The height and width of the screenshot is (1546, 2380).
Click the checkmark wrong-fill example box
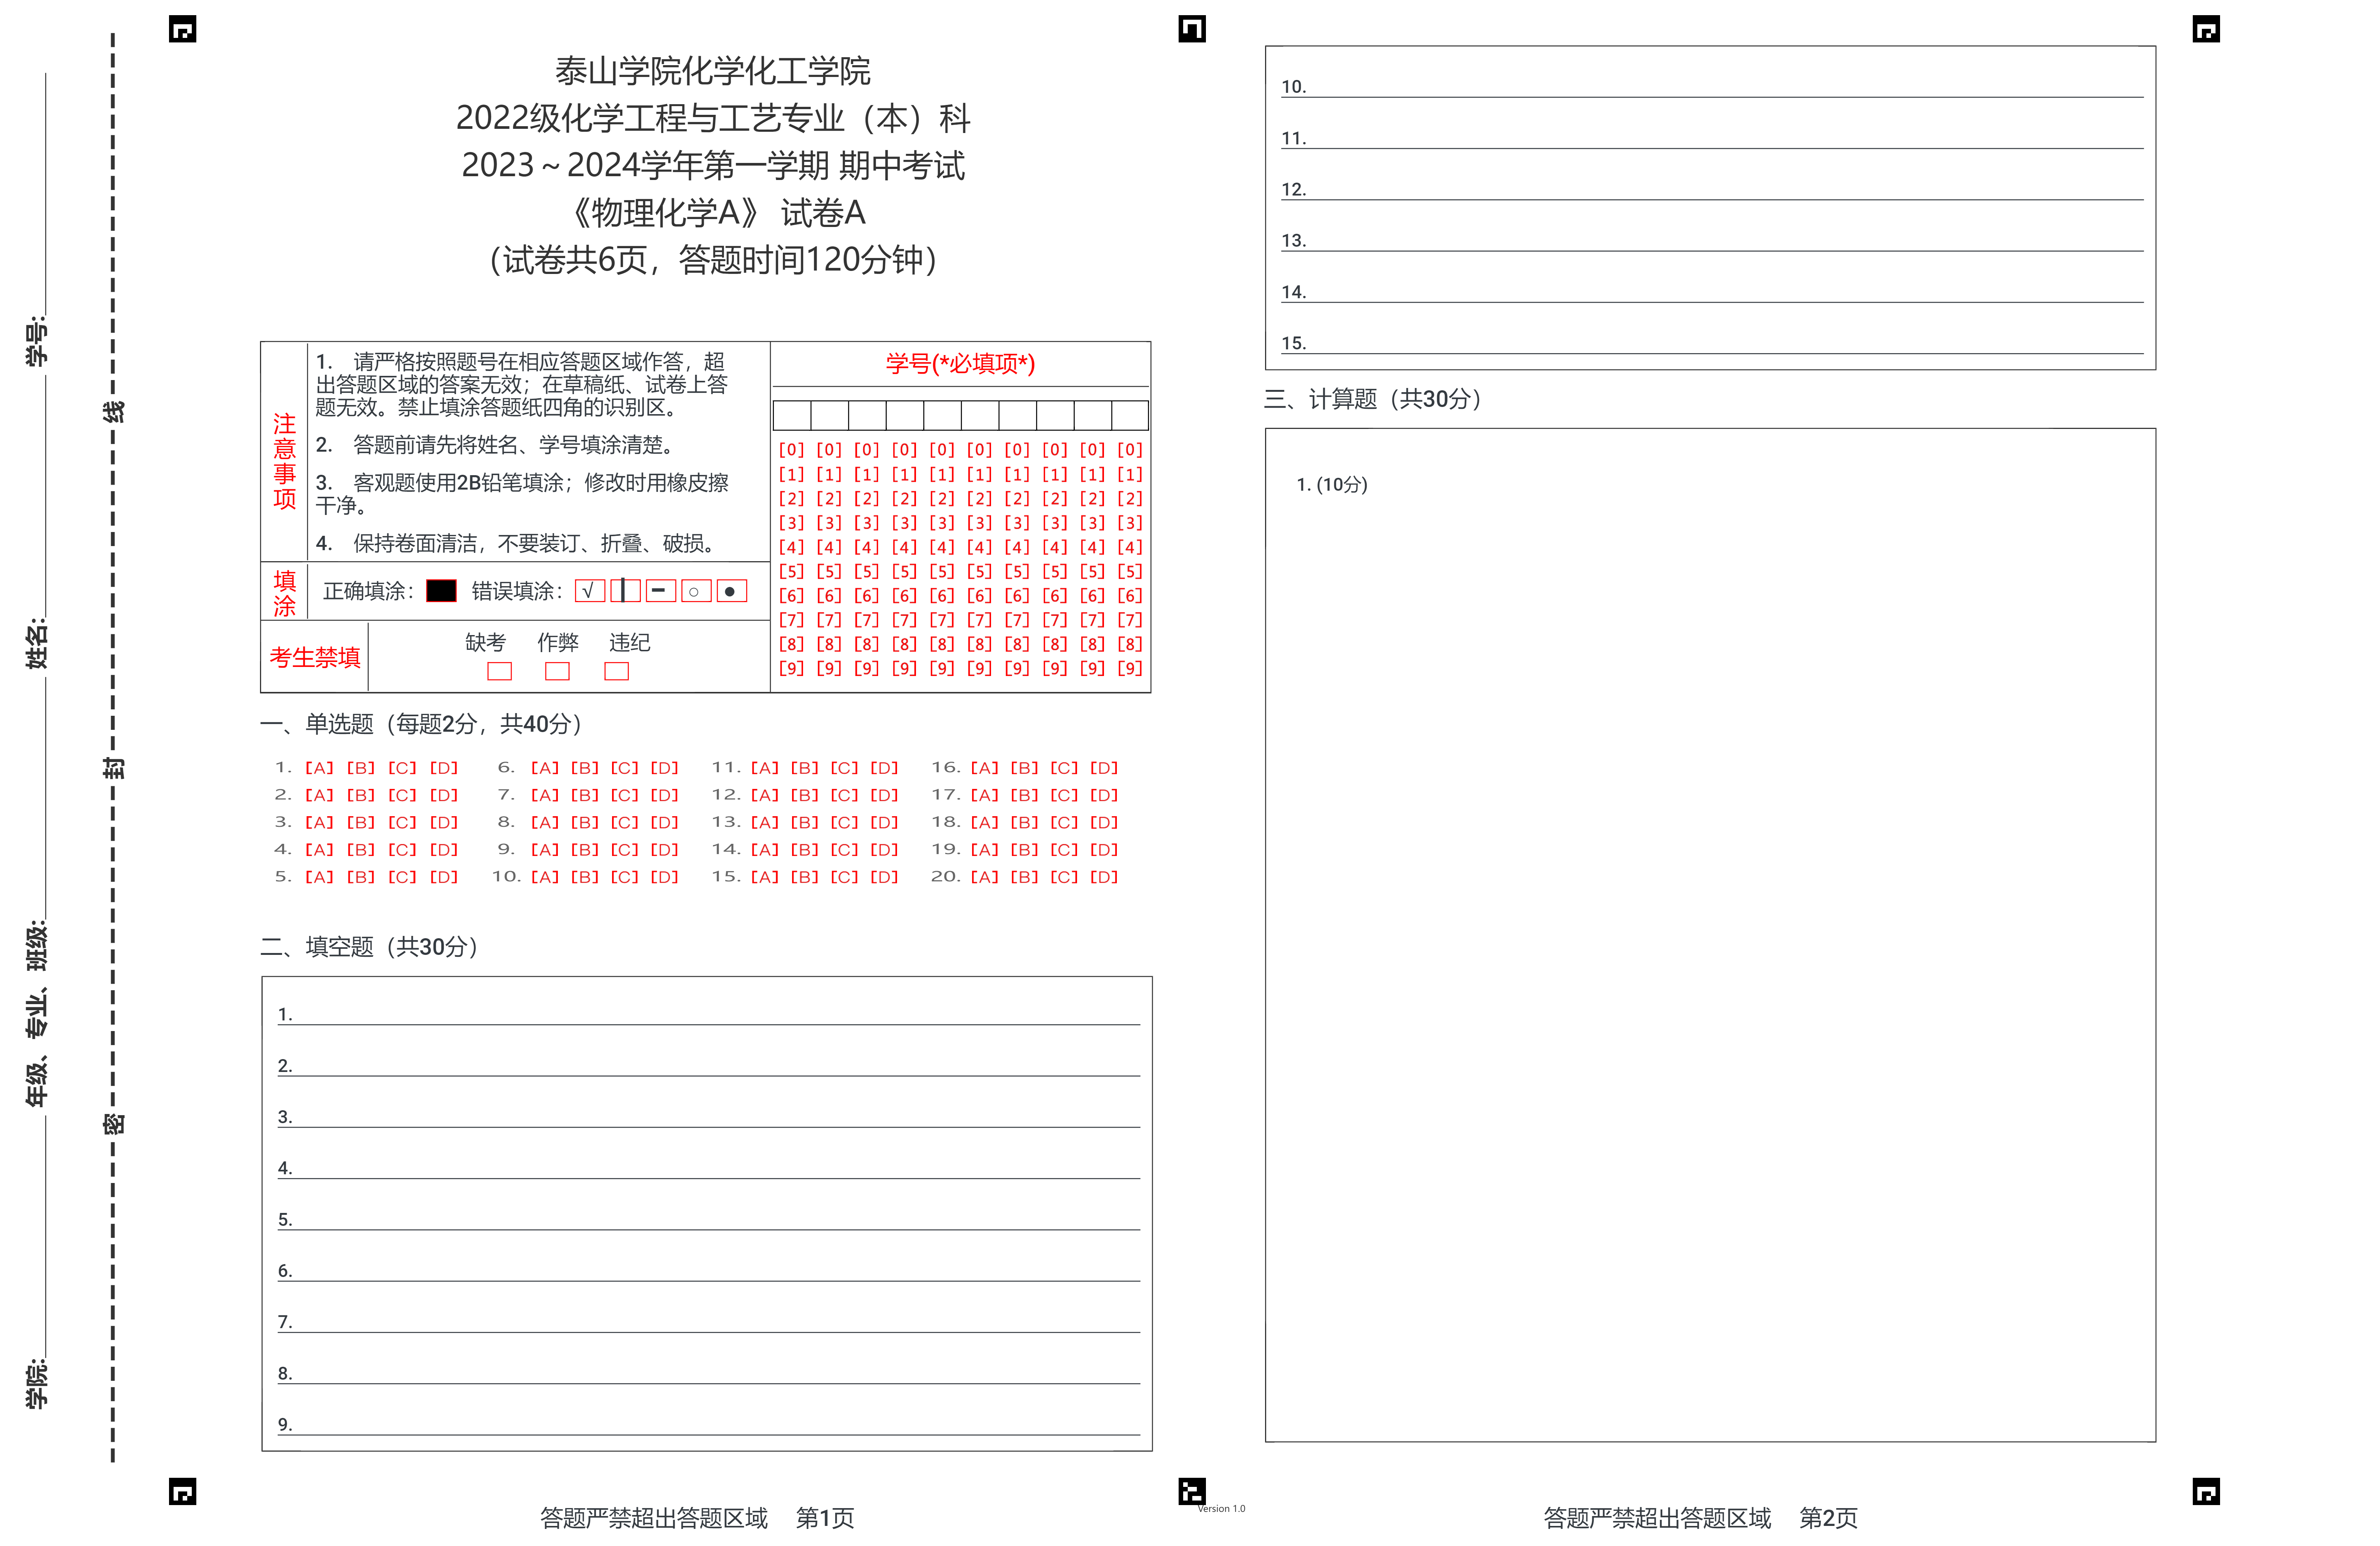click(x=590, y=591)
